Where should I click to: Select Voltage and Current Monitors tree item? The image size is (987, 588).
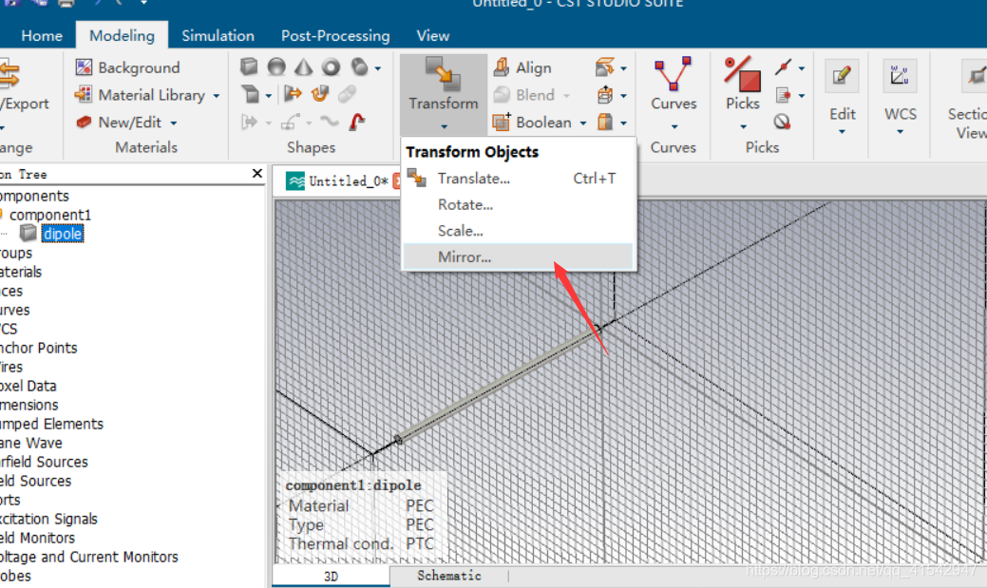pyautogui.click(x=88, y=557)
